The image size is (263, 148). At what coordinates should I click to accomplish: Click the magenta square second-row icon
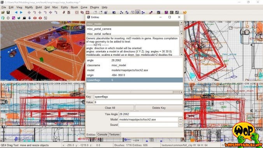pyautogui.click(x=14, y=18)
